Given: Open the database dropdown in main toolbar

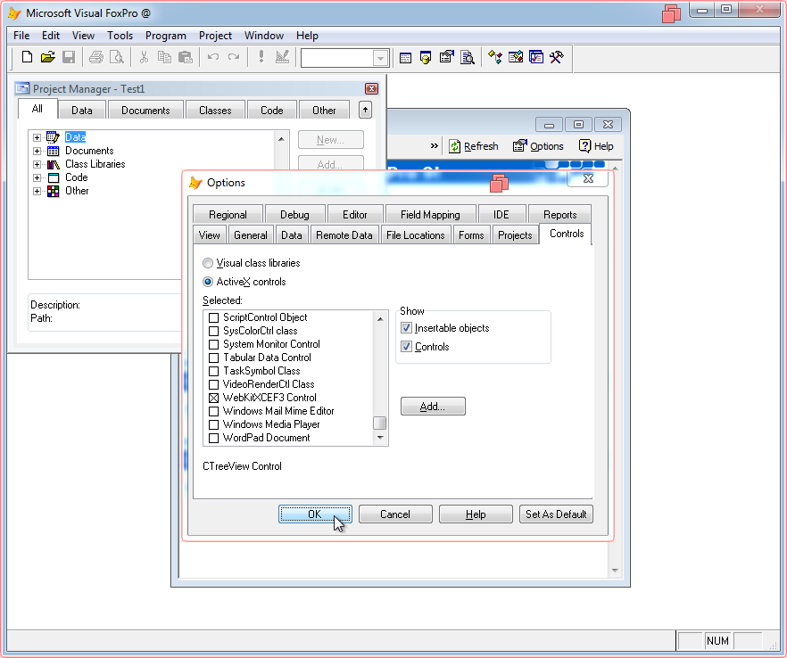Looking at the screenshot, I should 380,58.
